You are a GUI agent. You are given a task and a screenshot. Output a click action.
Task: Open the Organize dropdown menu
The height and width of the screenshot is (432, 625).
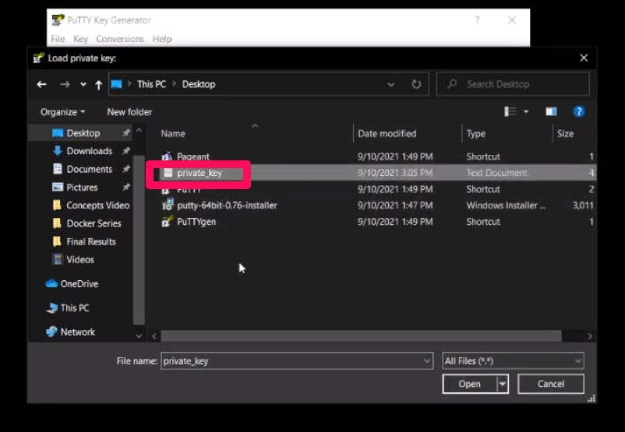click(x=62, y=112)
